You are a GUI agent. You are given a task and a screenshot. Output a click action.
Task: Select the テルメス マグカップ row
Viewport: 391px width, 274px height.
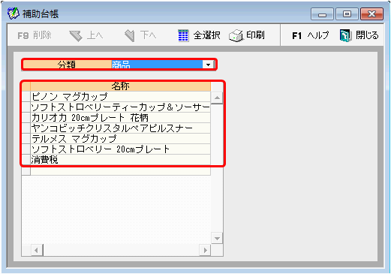121,139
